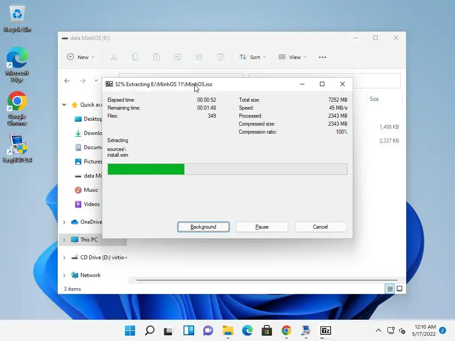Open Microsoft Edge from taskbar
The width and height of the screenshot is (455, 341).
tap(247, 330)
